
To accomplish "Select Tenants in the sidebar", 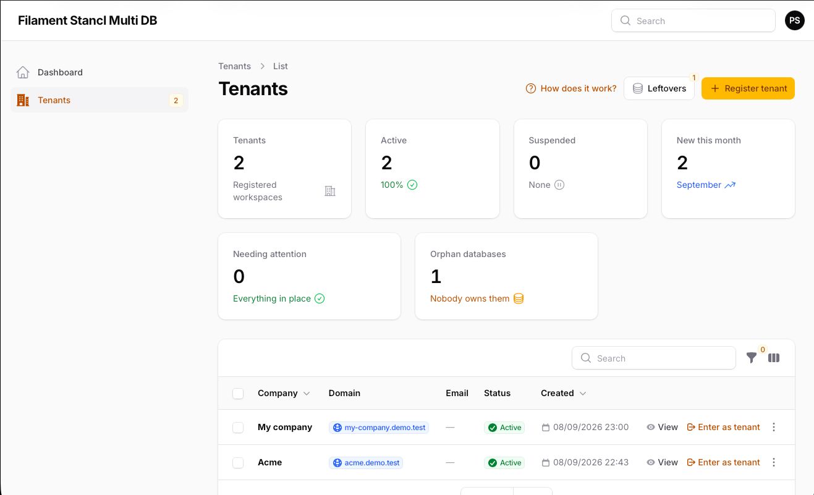I will [x=100, y=100].
